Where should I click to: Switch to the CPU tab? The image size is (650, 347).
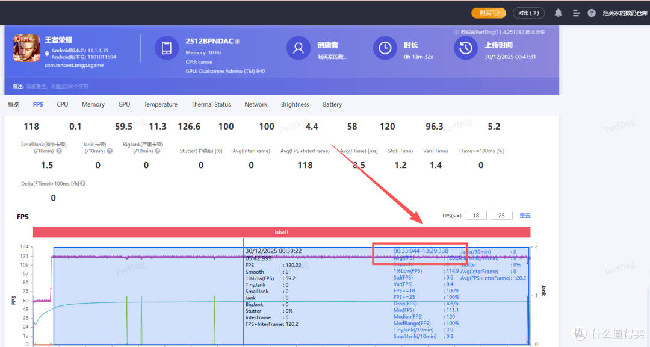point(62,105)
